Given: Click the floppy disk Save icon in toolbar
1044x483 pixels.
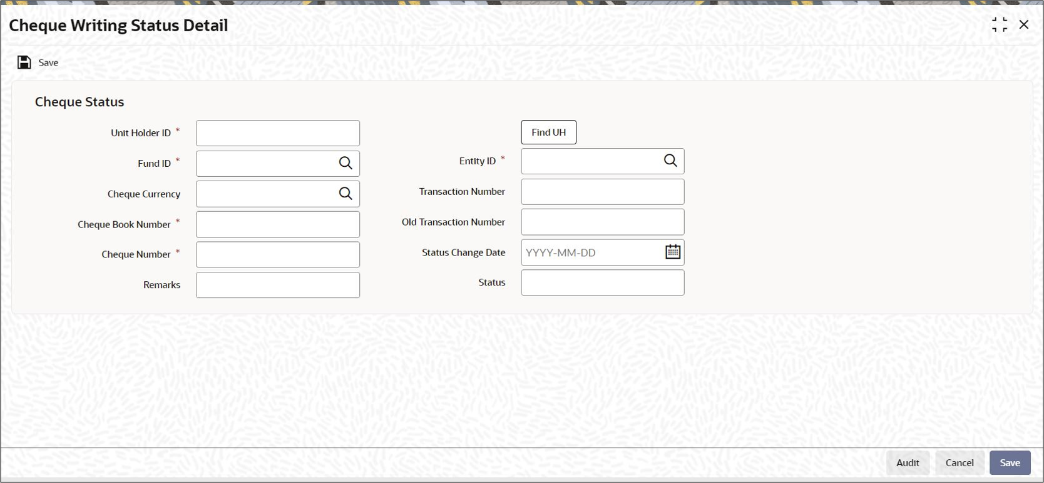Looking at the screenshot, I should point(24,62).
